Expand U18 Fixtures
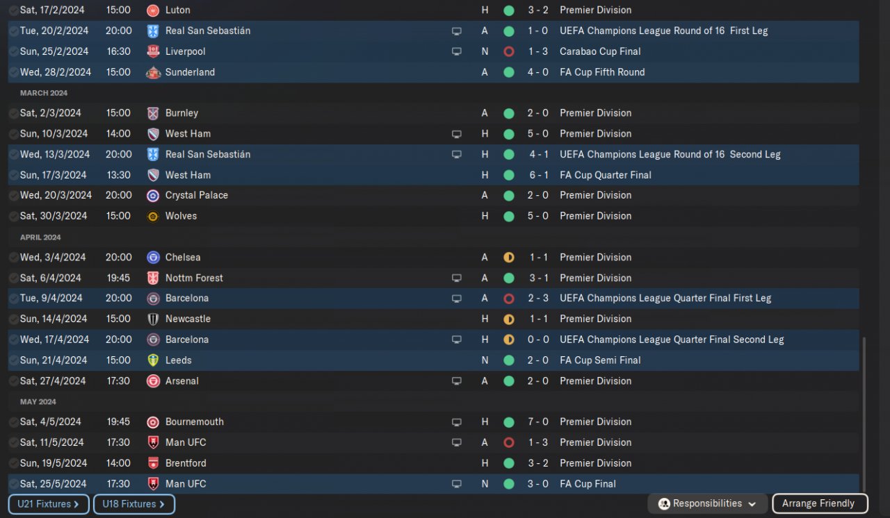The image size is (890, 518). (x=133, y=504)
